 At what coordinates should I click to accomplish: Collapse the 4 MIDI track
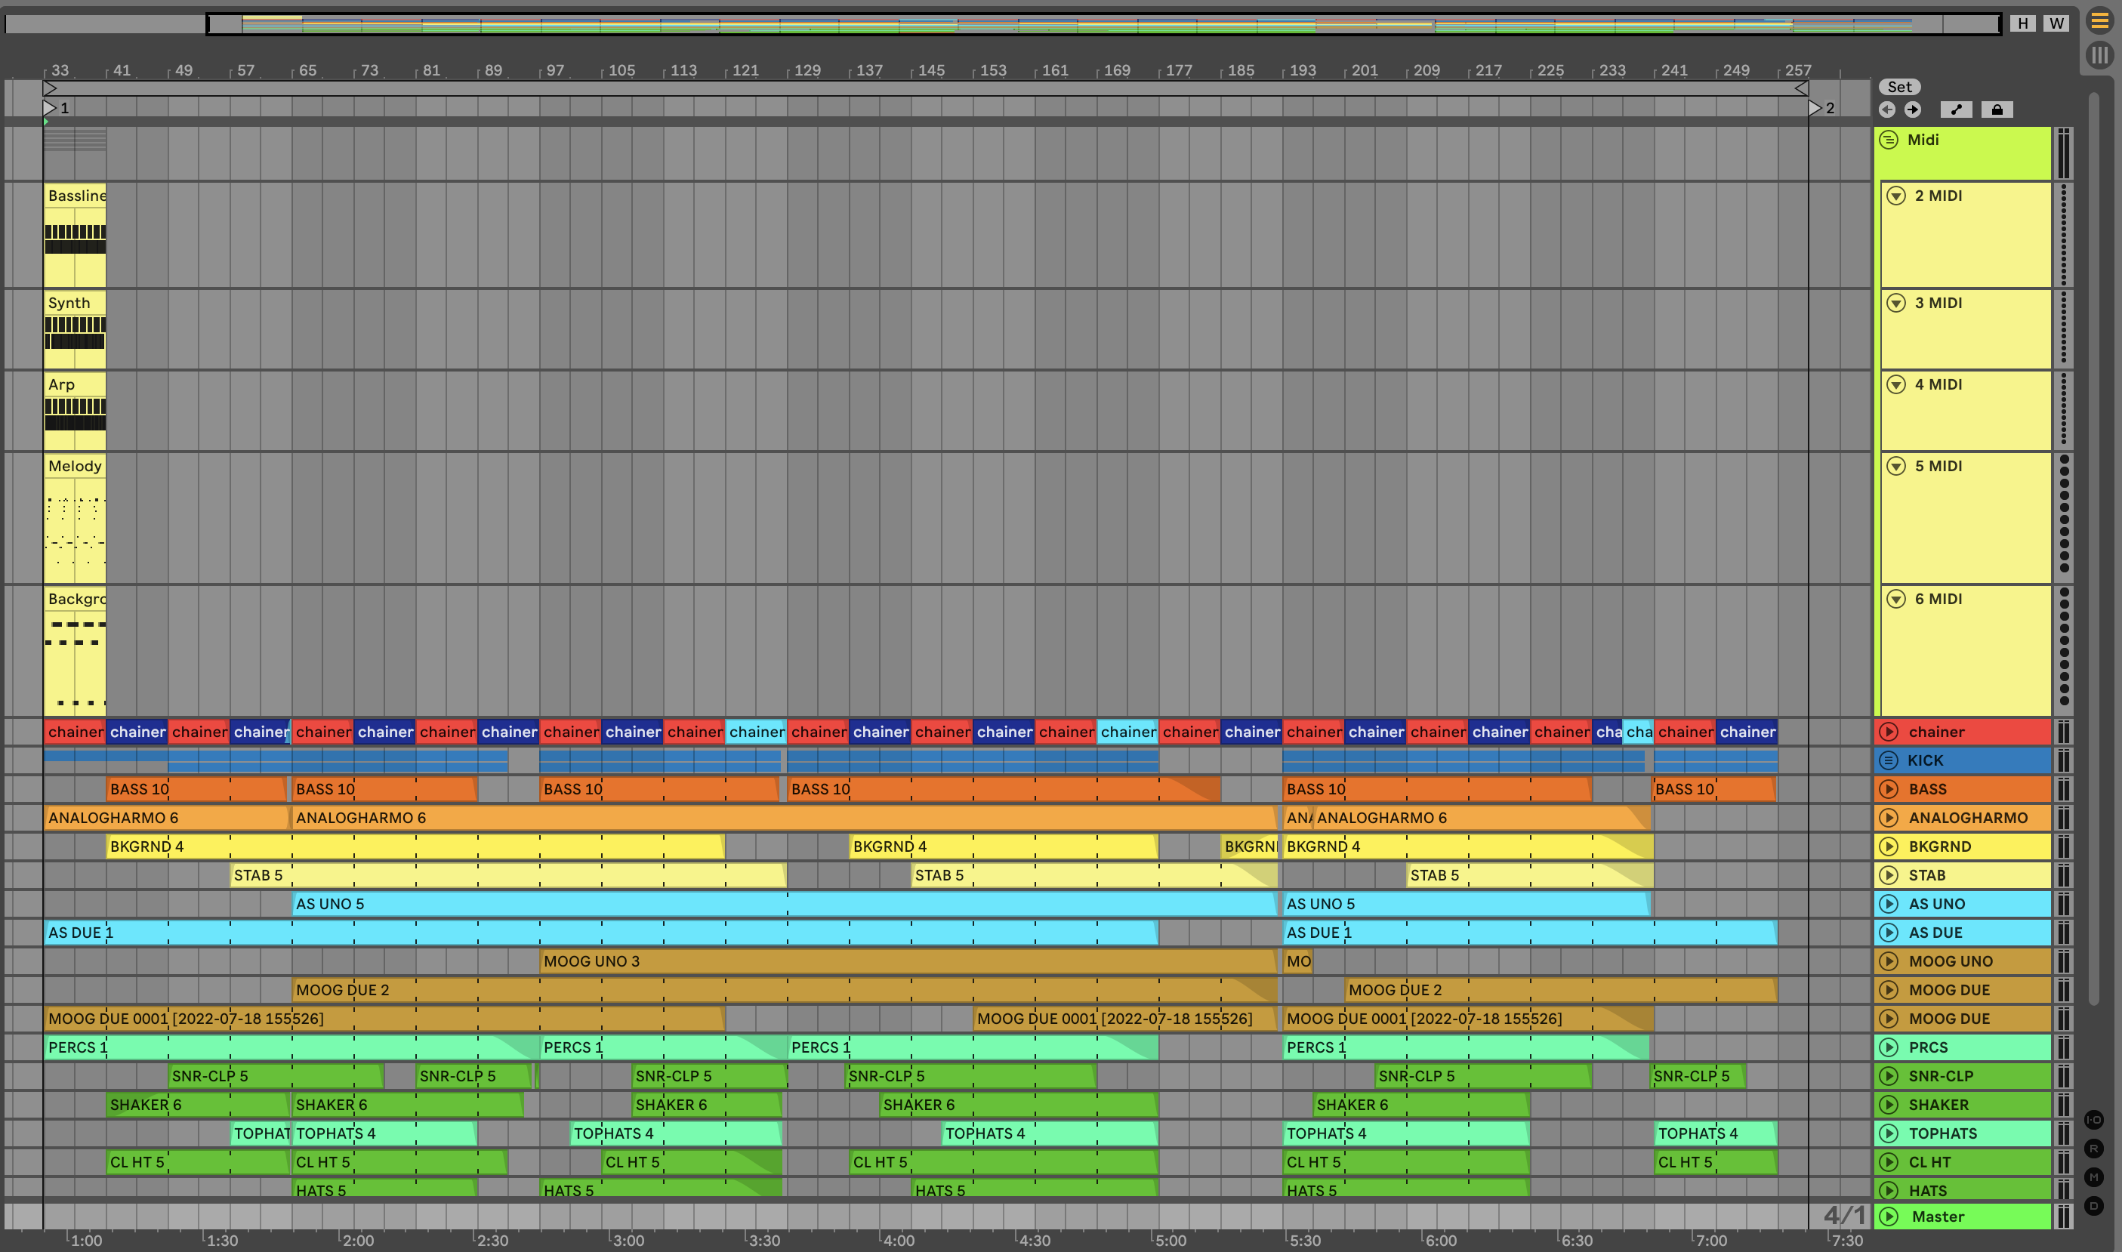[x=1896, y=384]
